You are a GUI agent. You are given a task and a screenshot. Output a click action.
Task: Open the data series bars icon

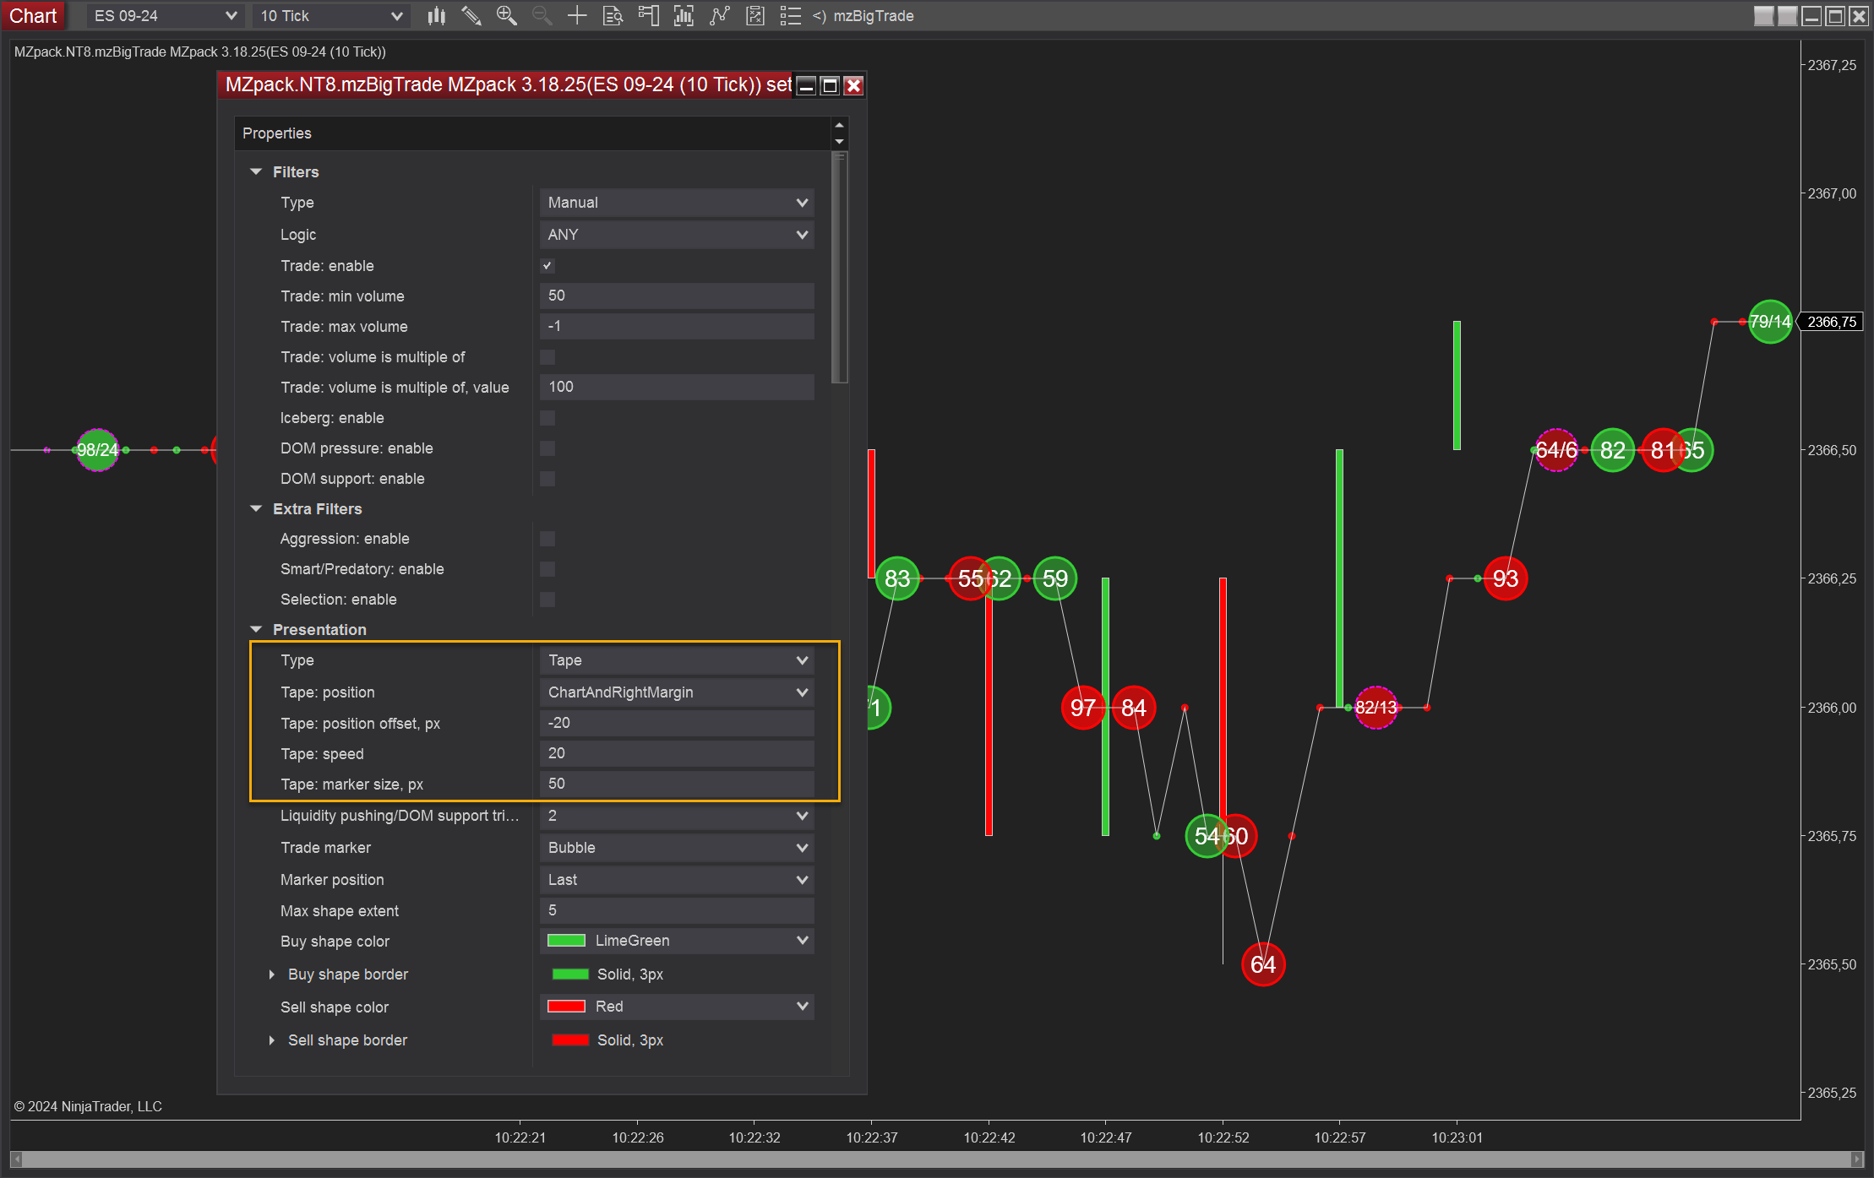[x=684, y=16]
